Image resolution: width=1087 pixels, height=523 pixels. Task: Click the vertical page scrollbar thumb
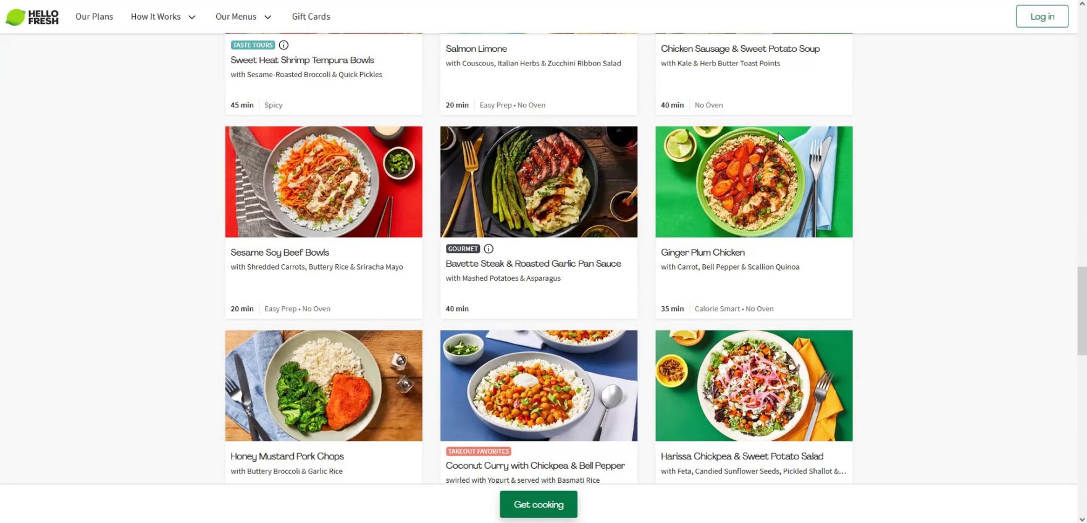(x=1081, y=311)
